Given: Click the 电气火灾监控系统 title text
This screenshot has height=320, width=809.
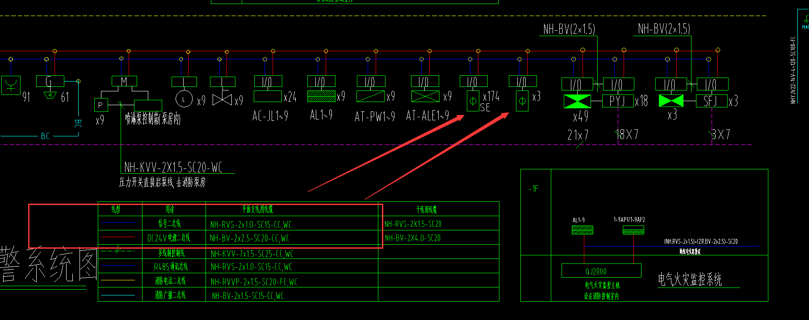Looking at the screenshot, I should (690, 279).
